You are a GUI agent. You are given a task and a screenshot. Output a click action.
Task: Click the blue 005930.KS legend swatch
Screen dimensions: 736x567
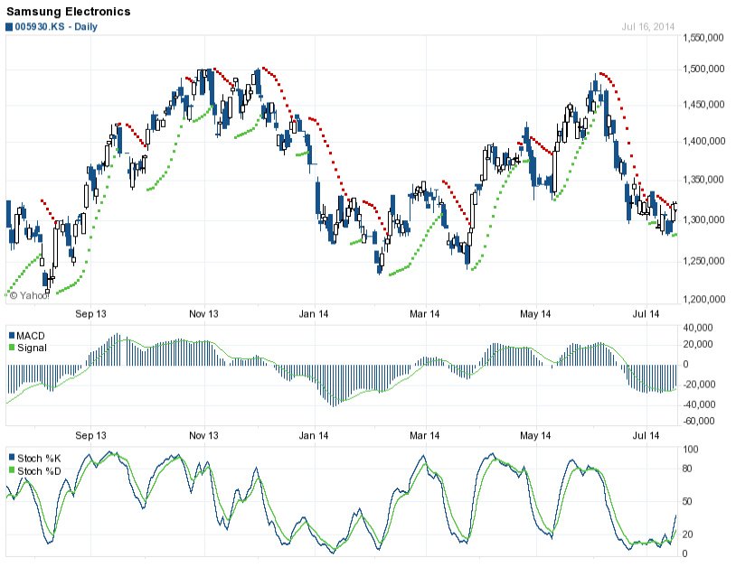click(9, 27)
